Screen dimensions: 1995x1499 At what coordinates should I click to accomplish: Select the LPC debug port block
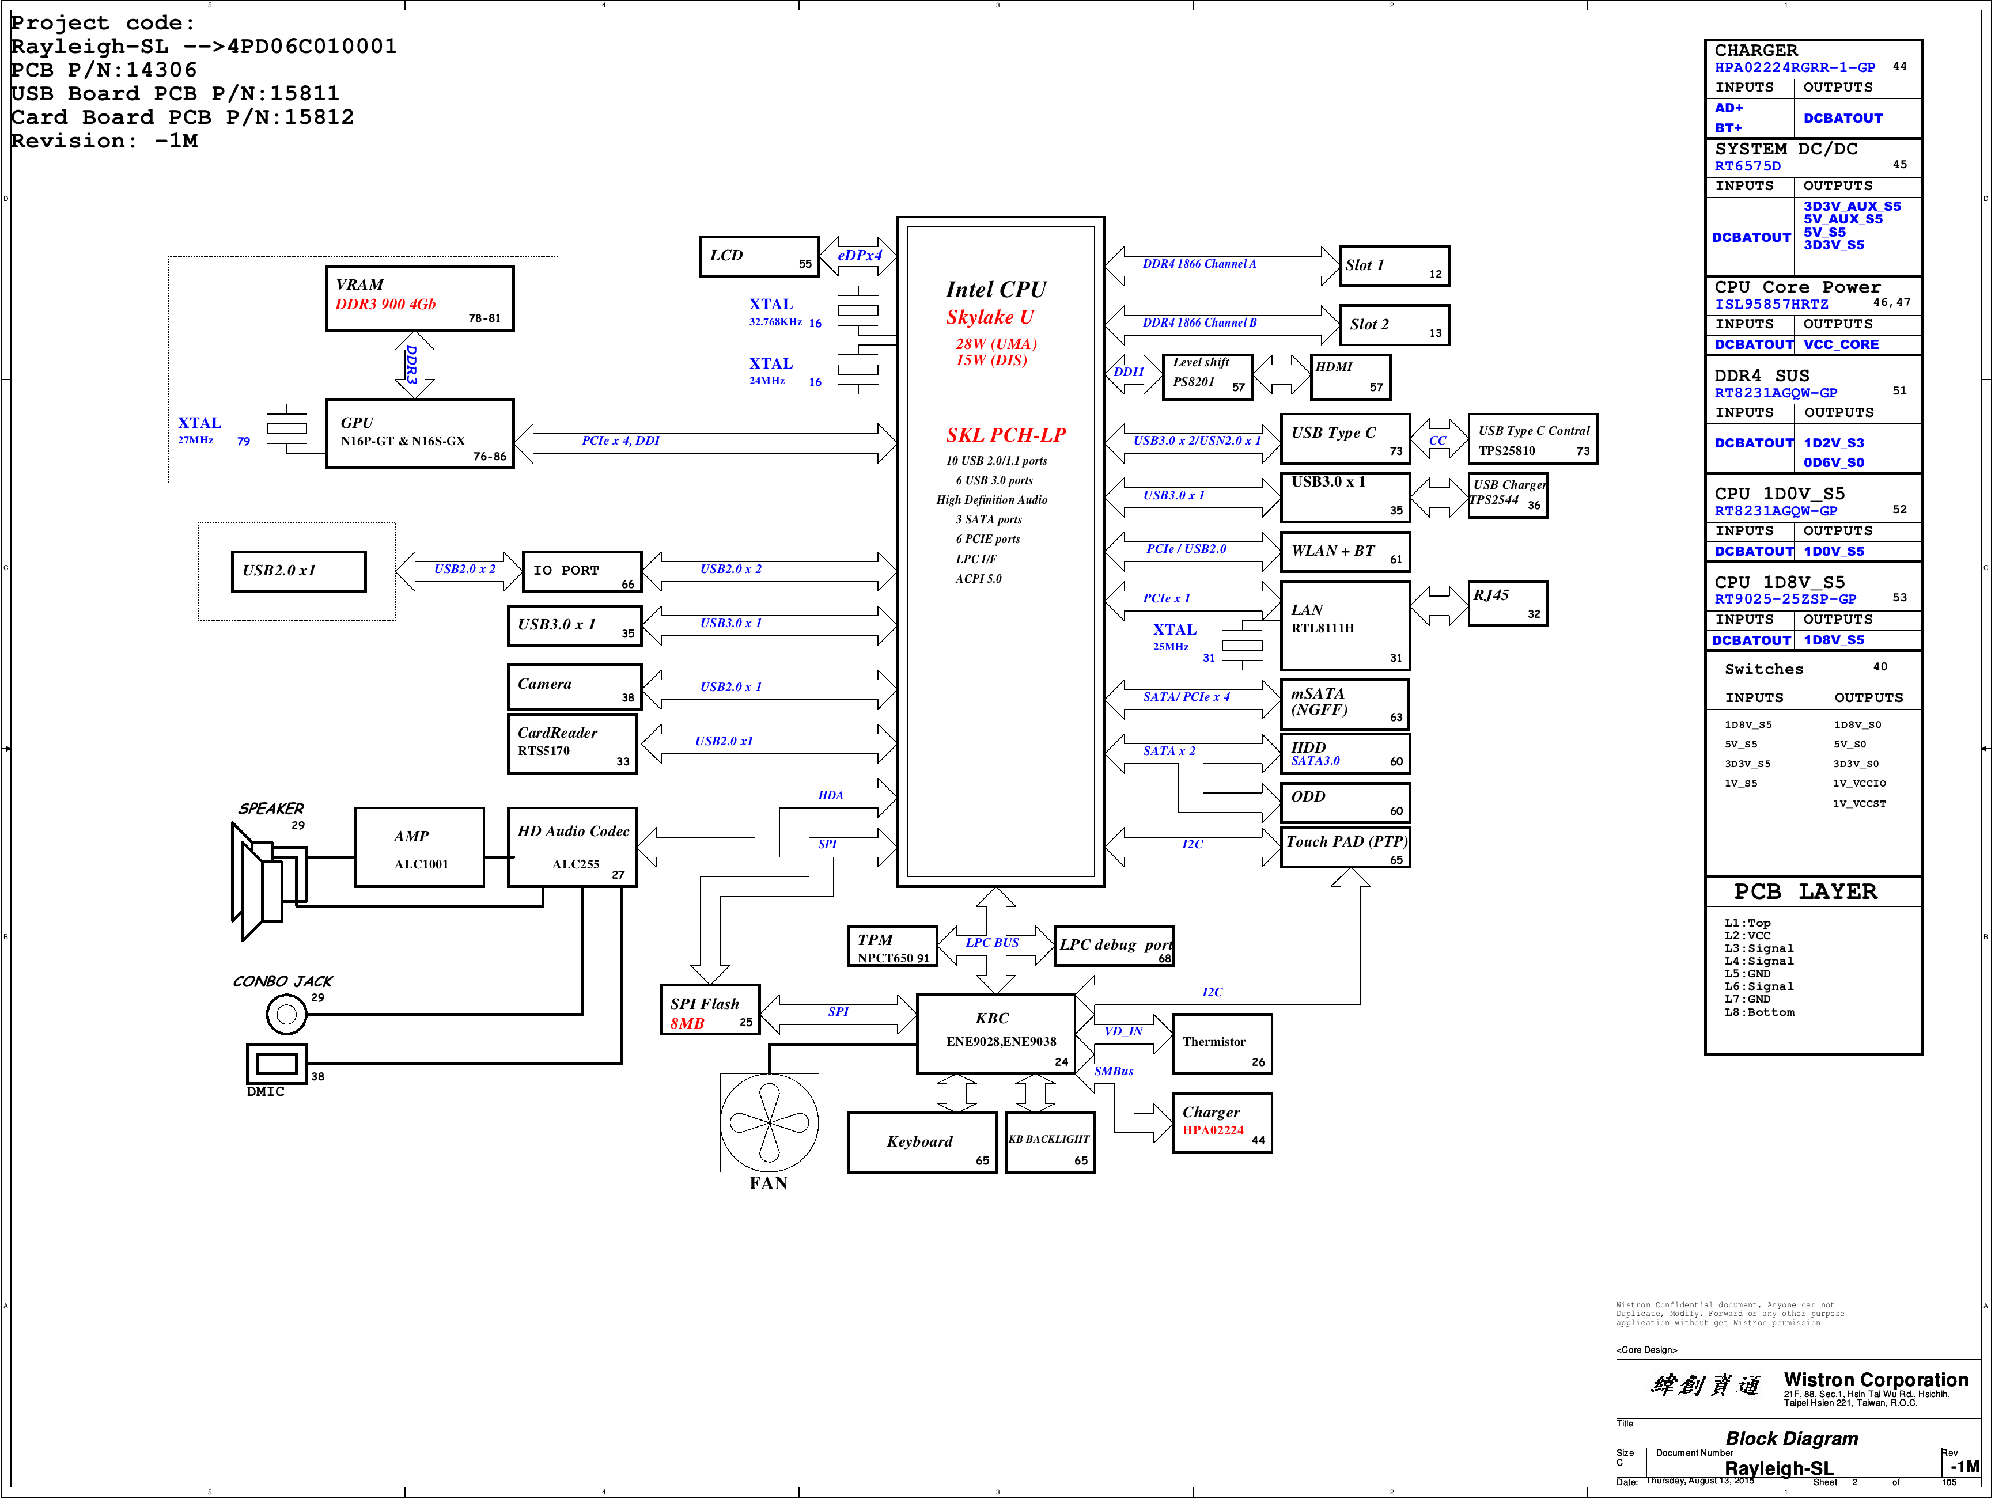point(1114,946)
